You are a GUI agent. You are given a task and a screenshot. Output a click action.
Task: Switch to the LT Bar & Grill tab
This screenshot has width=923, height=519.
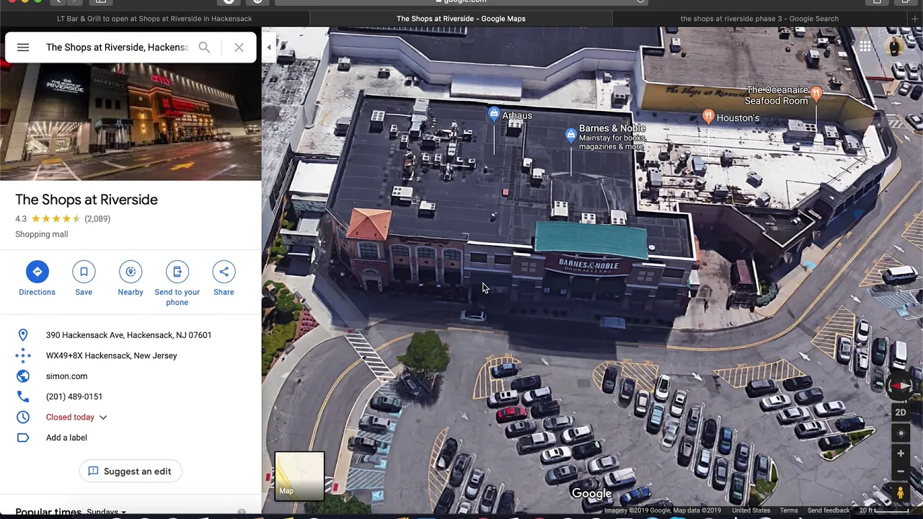click(154, 19)
